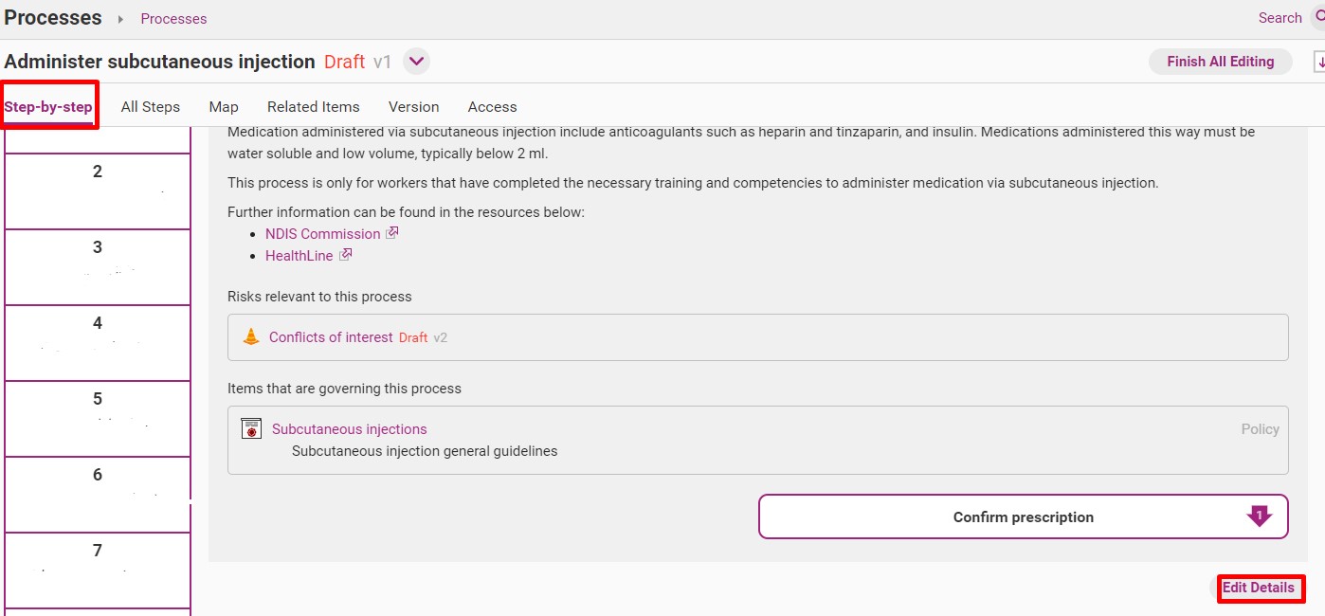Click the download icon beside Finish All Editing
Image resolution: width=1325 pixels, height=616 pixels.
[1318, 62]
